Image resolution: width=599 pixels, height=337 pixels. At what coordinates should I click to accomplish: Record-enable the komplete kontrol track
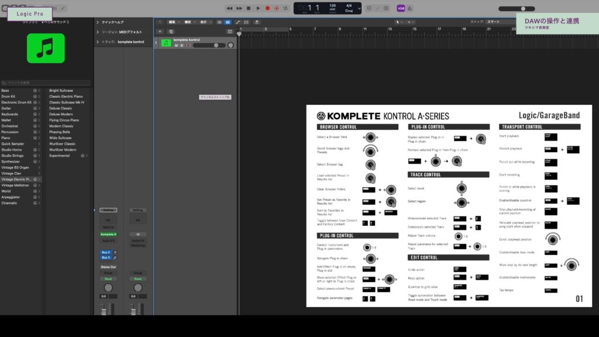[188, 46]
